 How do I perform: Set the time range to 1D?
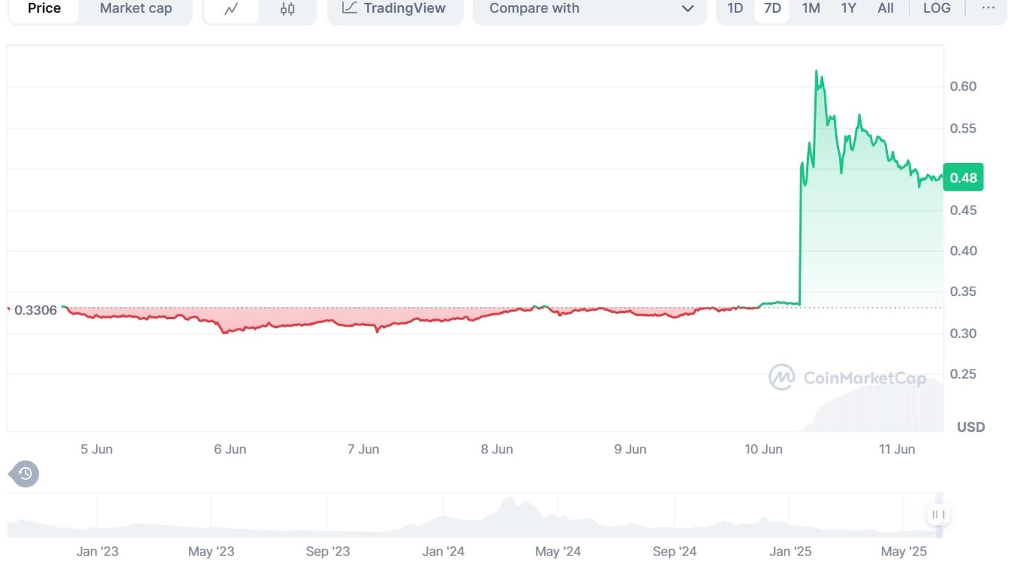coord(735,9)
